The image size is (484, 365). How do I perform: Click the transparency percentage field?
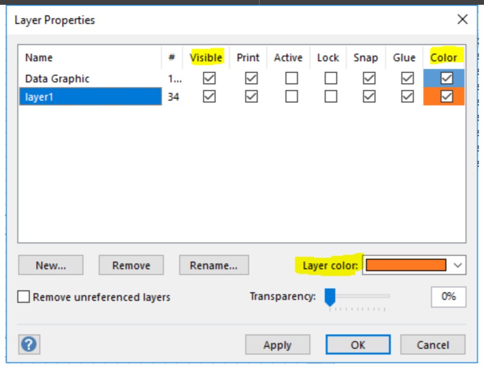(448, 297)
